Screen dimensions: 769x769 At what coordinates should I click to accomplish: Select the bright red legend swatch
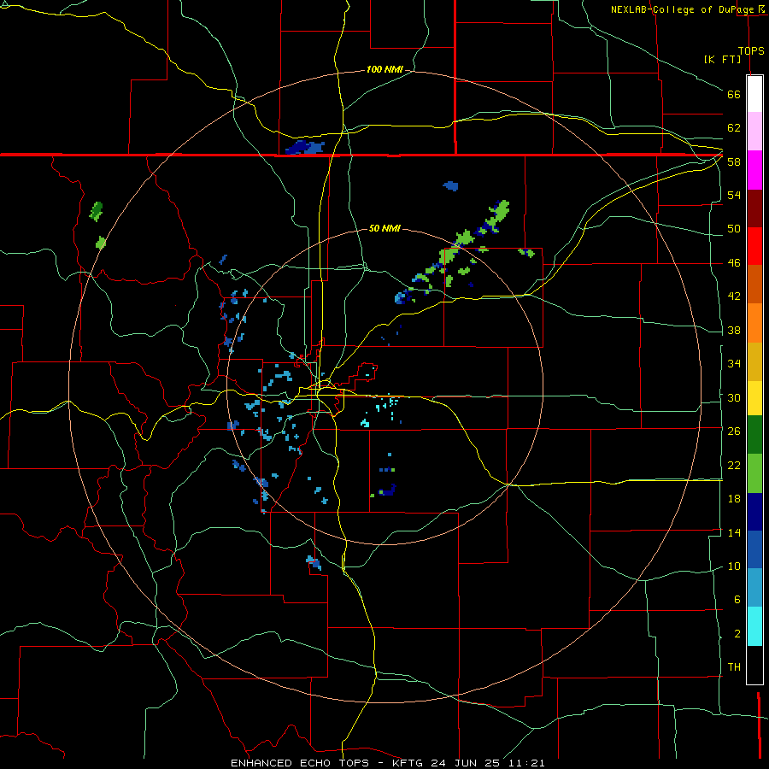tap(754, 246)
